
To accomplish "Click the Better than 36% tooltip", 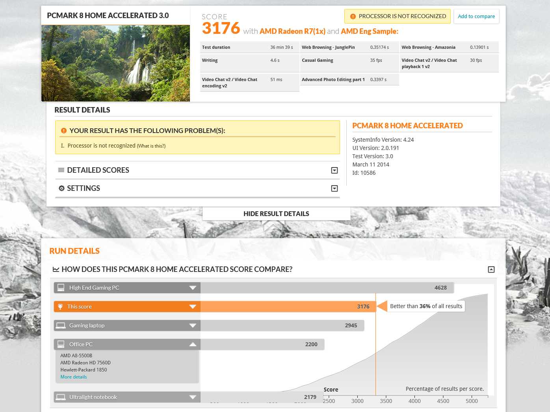I will click(426, 306).
